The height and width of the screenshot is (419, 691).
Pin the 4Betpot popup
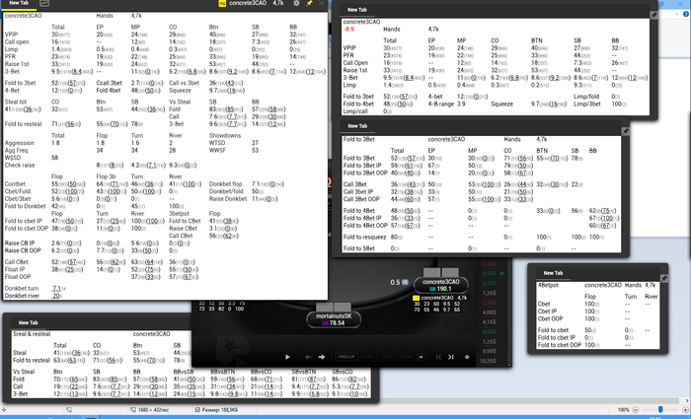click(663, 278)
